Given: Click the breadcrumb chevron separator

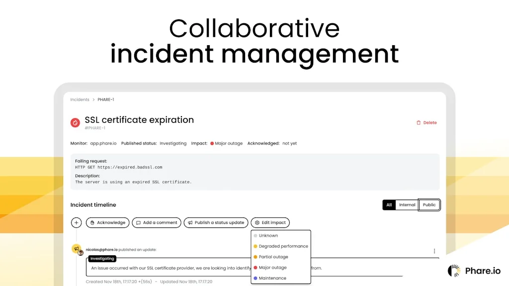Looking at the screenshot, I should [93, 100].
